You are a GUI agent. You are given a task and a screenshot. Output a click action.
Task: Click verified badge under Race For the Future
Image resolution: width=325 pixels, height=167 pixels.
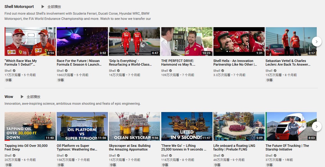coord(66,71)
